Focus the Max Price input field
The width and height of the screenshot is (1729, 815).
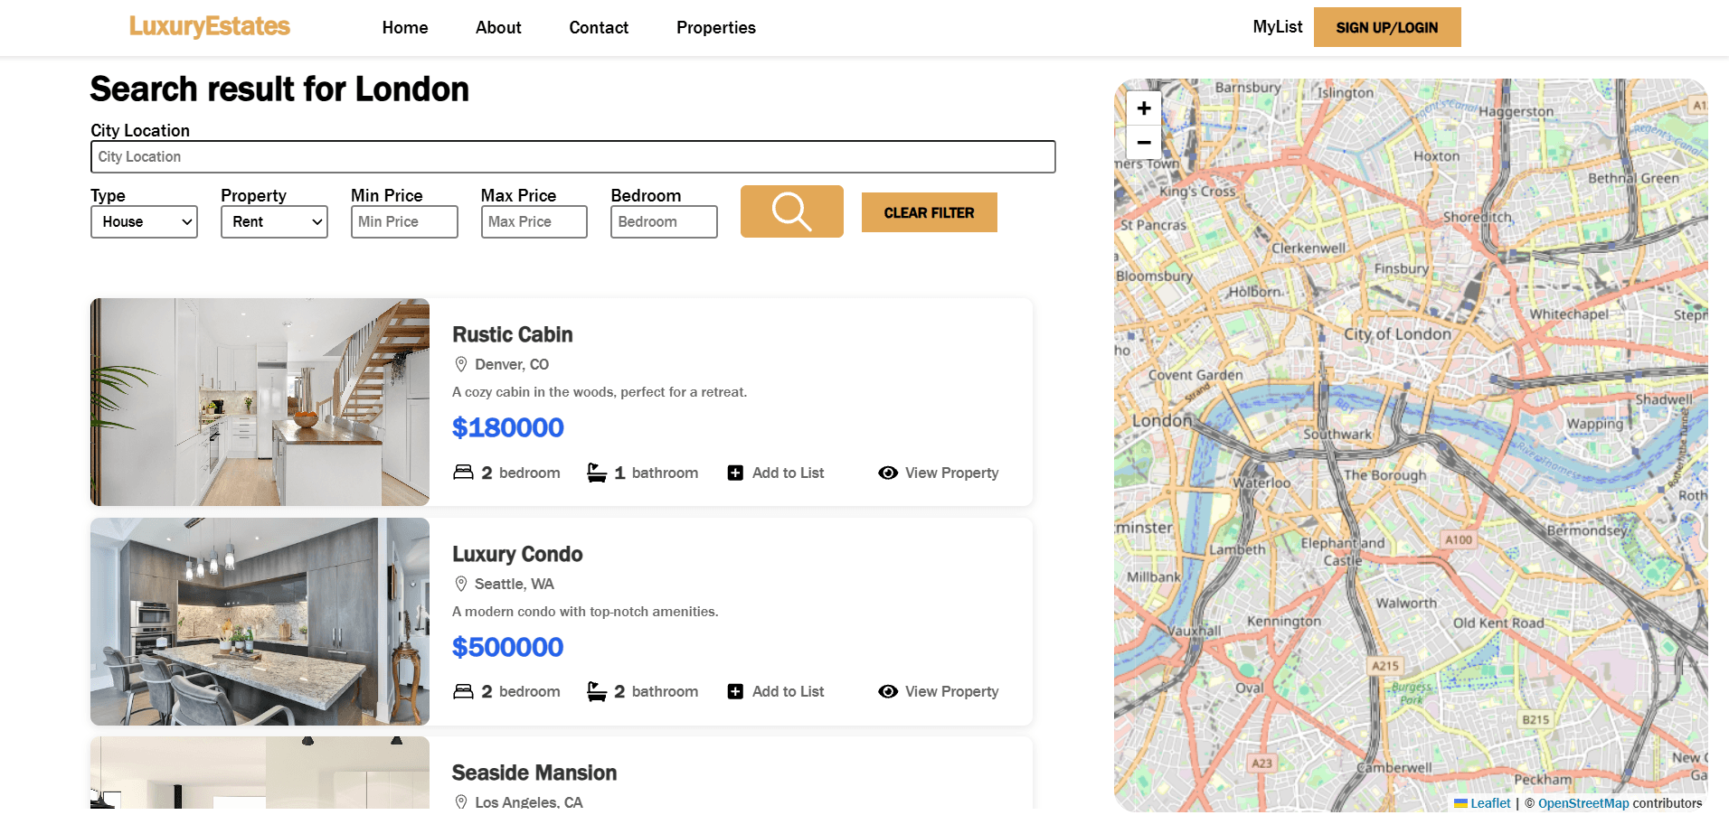click(534, 221)
